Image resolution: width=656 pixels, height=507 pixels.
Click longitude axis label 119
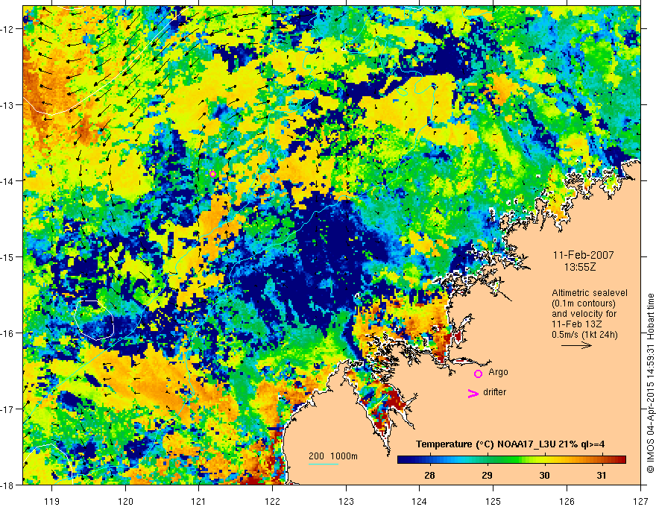coord(52,501)
